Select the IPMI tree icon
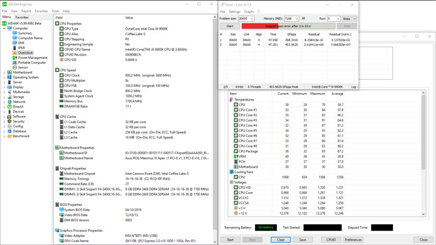The height and width of the screenshot is (245, 436). (15, 48)
